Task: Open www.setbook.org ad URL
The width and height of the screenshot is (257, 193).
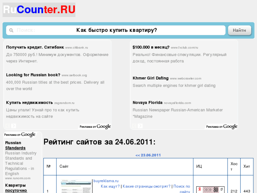Action: coord(74,75)
